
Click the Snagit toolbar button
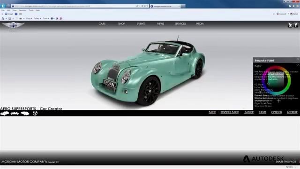9,14
